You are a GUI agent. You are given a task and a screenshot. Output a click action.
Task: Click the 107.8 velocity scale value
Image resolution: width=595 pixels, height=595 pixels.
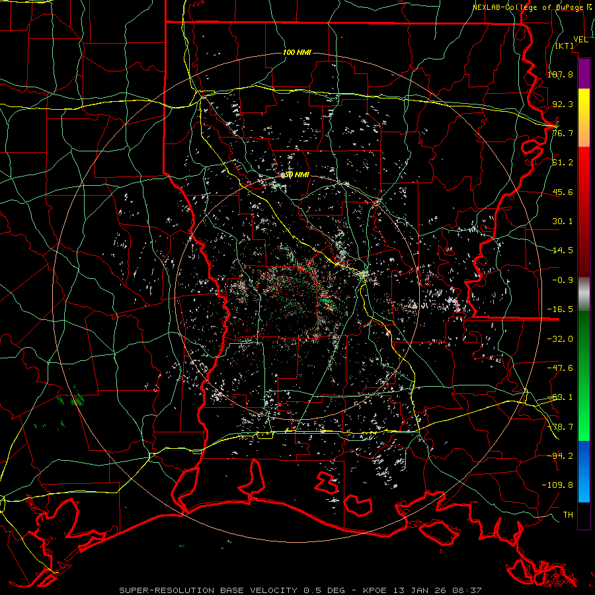(560, 74)
